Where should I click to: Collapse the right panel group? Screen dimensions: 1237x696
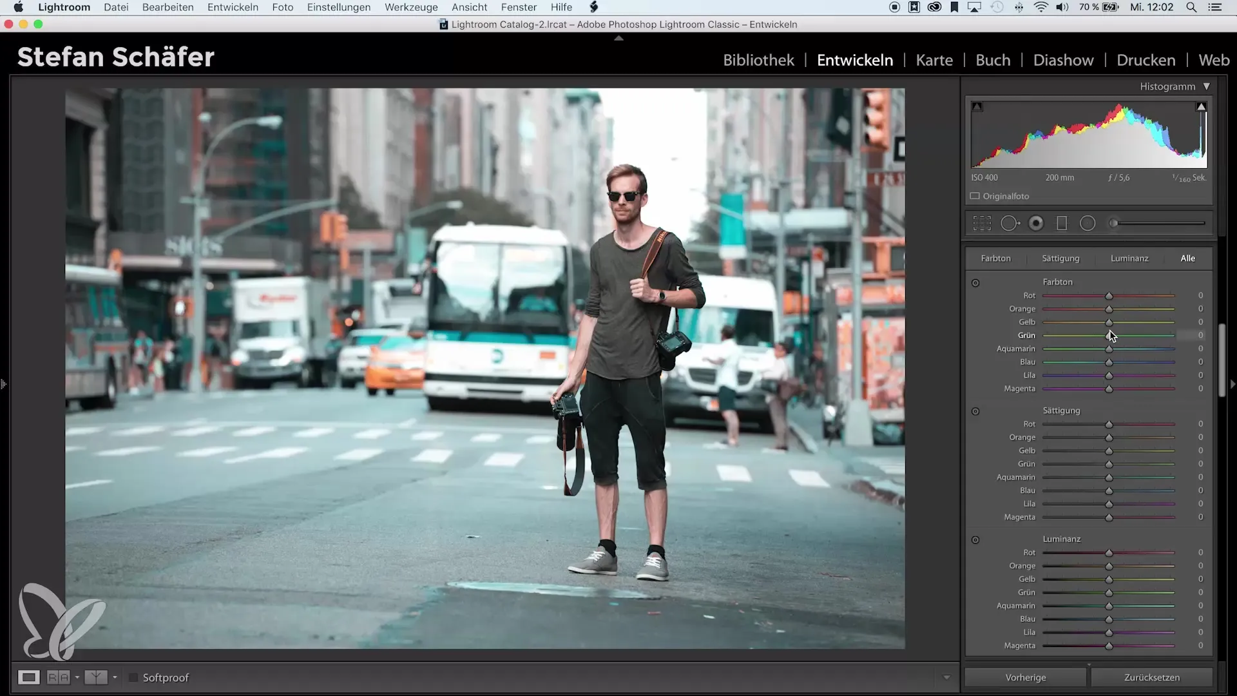(1232, 385)
